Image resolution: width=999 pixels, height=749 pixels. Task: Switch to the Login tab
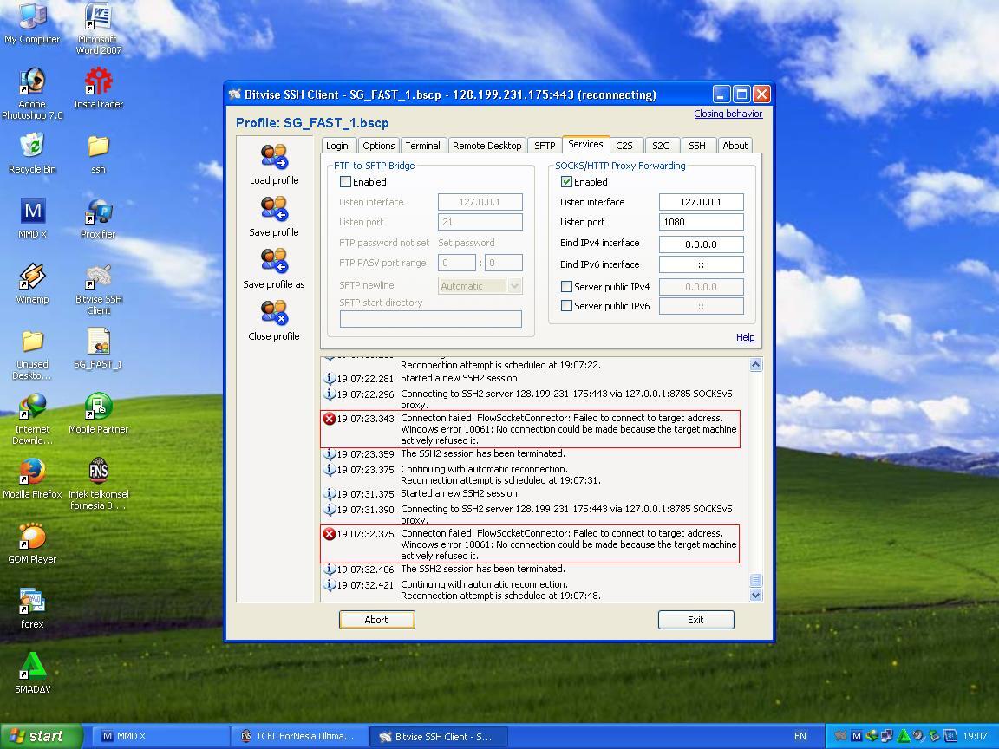tap(337, 146)
